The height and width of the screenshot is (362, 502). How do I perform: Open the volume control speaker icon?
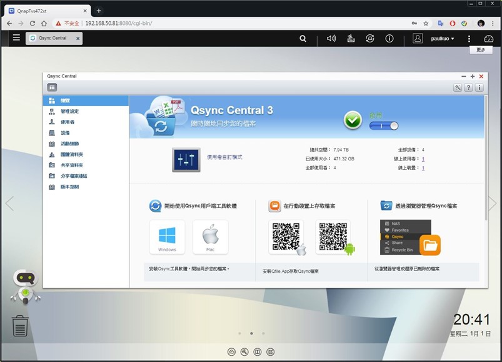point(331,39)
